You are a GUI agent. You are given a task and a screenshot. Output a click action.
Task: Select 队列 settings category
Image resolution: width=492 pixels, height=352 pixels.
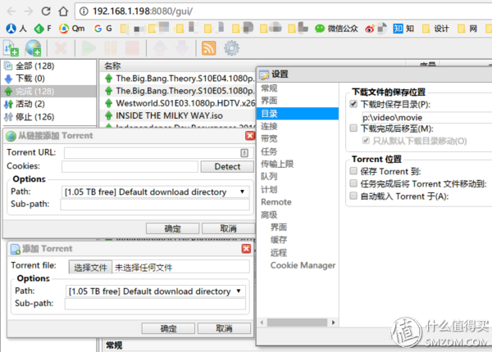point(269,177)
